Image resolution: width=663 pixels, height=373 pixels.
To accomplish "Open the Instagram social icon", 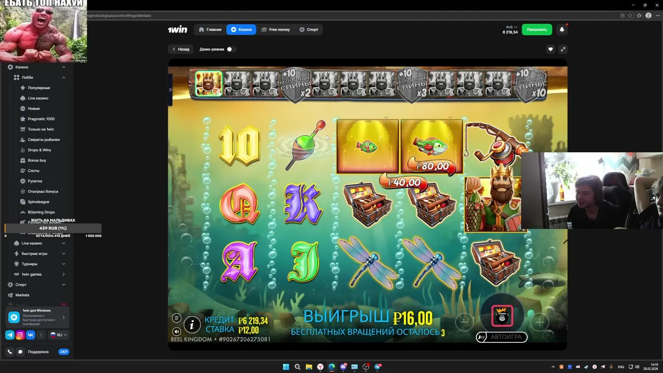I will 20,335.
